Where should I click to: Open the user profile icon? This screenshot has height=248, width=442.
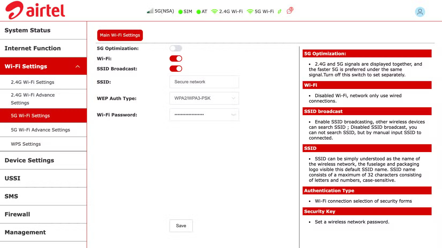(x=420, y=12)
